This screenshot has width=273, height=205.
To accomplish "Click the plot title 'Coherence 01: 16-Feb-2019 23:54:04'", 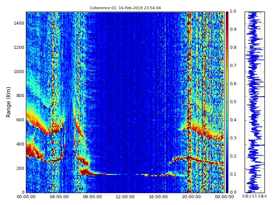I will (125, 8).
